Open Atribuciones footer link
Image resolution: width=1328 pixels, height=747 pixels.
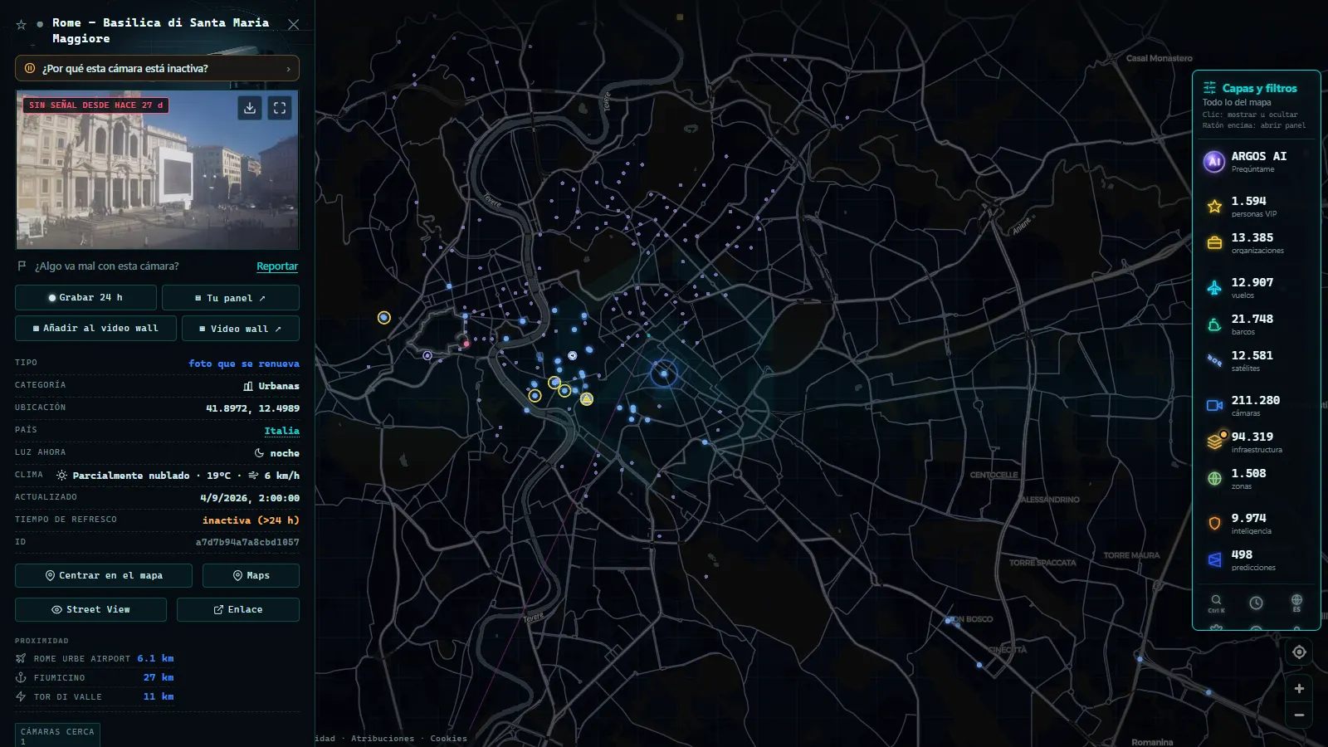[383, 739]
